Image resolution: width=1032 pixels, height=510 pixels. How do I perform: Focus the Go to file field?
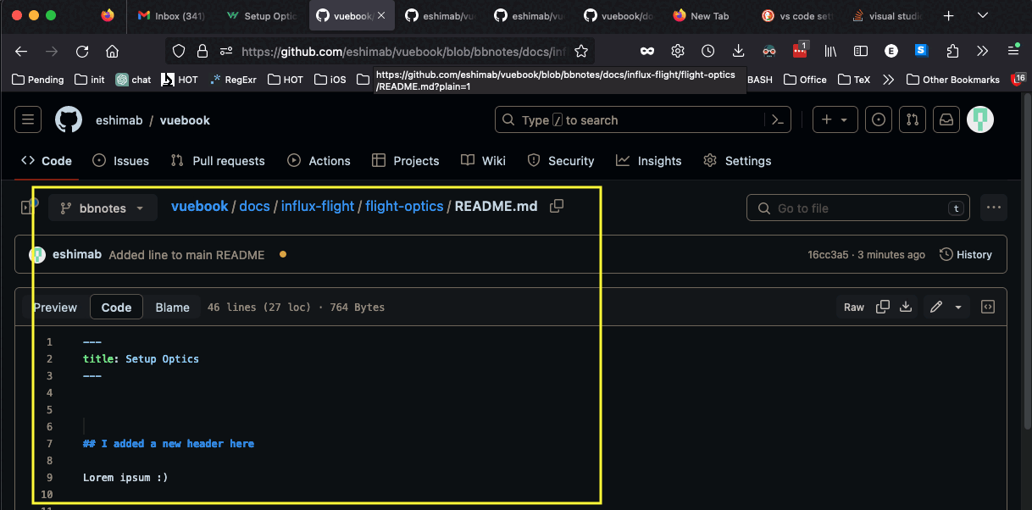tap(857, 208)
